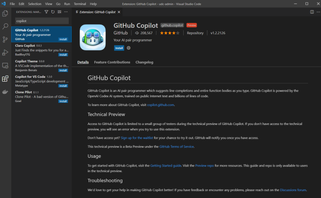Click the VS Code logo icon
Image resolution: width=321 pixels, height=198 pixels.
tap(3, 4)
